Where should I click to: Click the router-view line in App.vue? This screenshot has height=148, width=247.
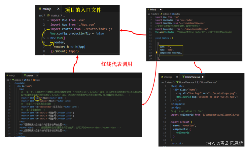click(70, 128)
